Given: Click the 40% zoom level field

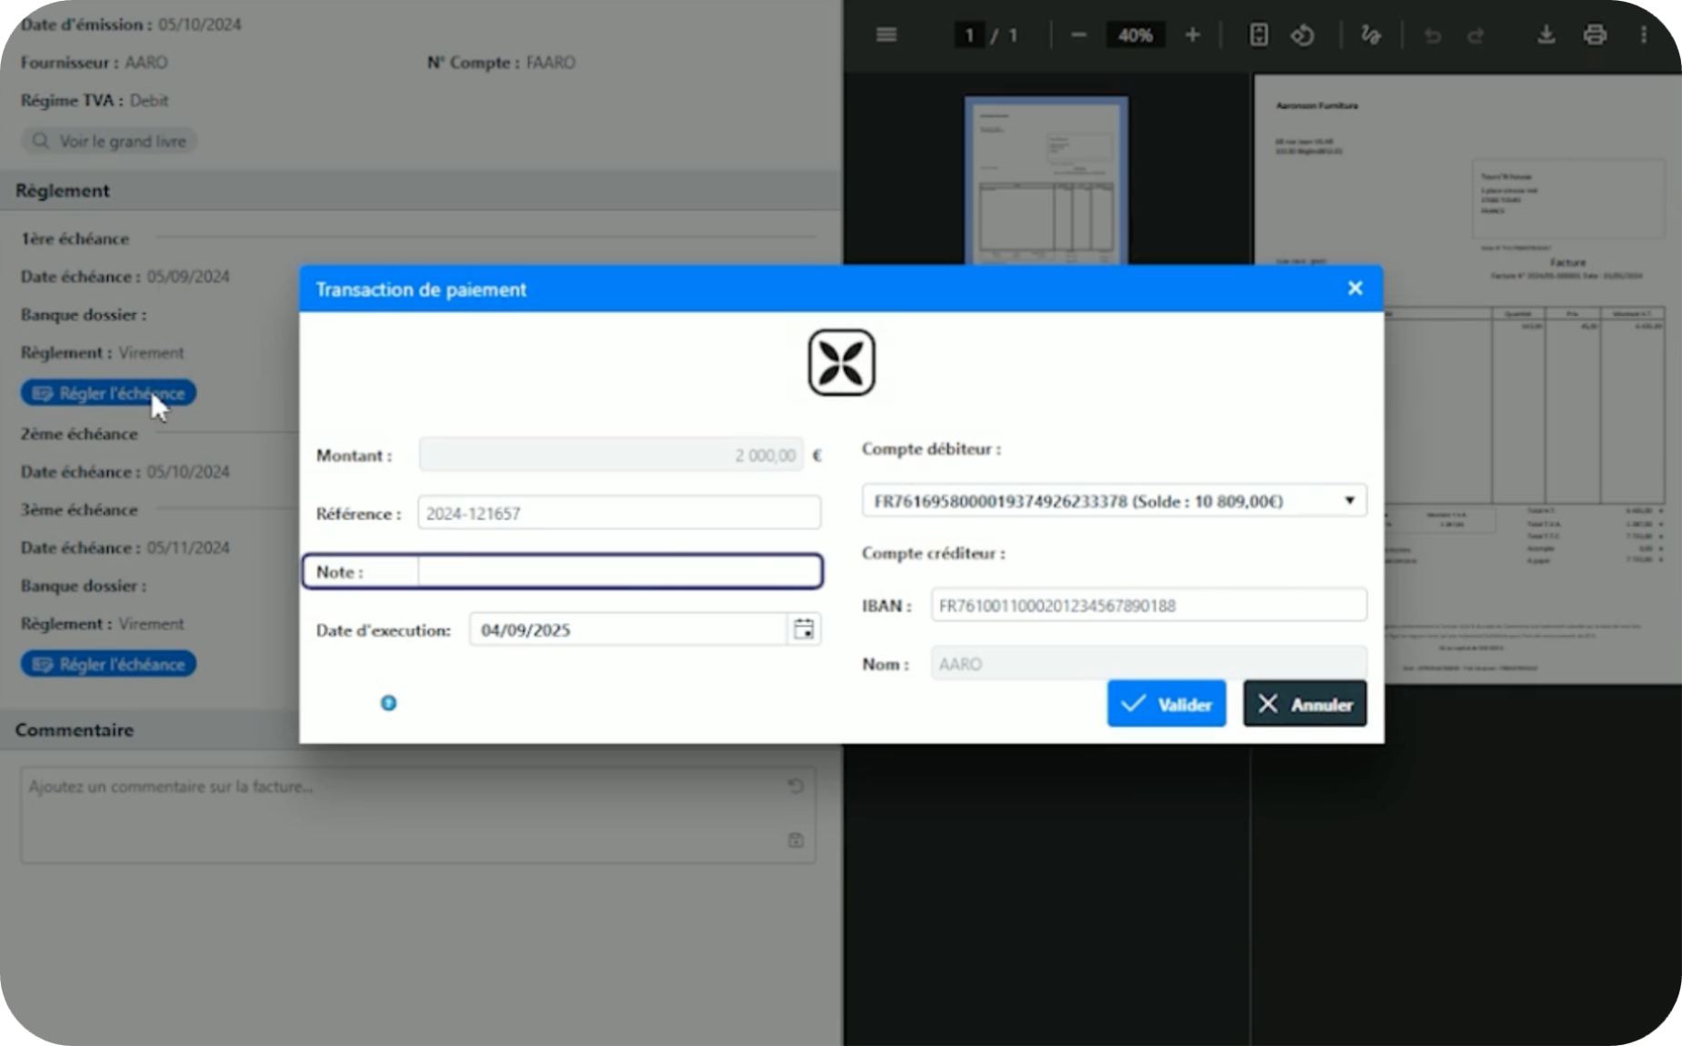Looking at the screenshot, I should point(1135,35).
